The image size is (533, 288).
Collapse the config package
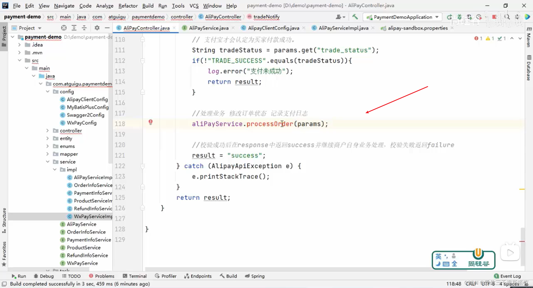tap(48, 91)
